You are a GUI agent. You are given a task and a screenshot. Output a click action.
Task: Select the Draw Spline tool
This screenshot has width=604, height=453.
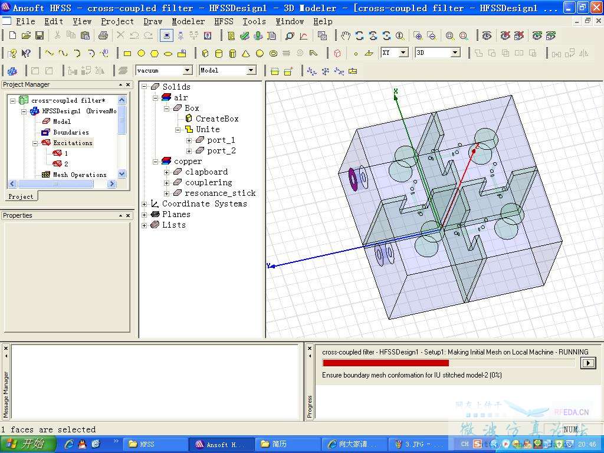63,53
